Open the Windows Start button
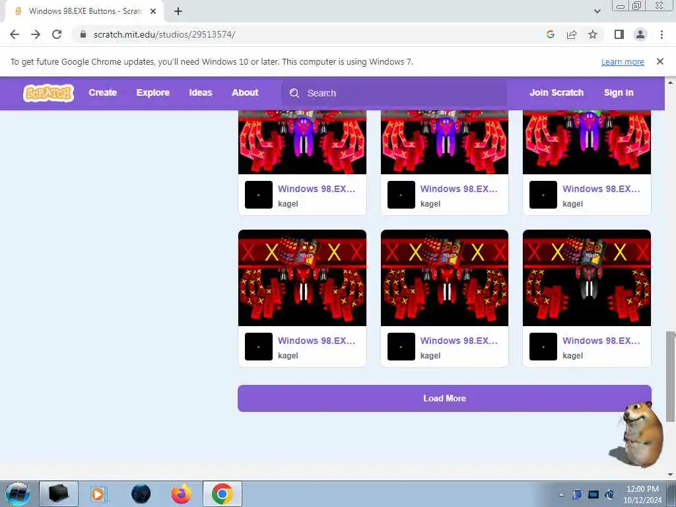This screenshot has width=676, height=507. coord(18,494)
